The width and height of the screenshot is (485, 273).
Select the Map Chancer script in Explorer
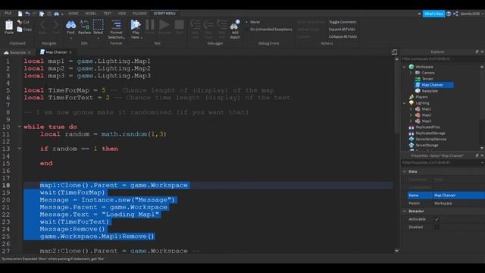pyautogui.click(x=434, y=85)
